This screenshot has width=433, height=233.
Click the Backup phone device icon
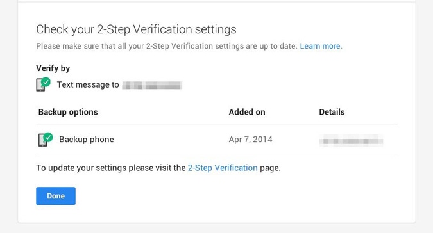(x=42, y=140)
